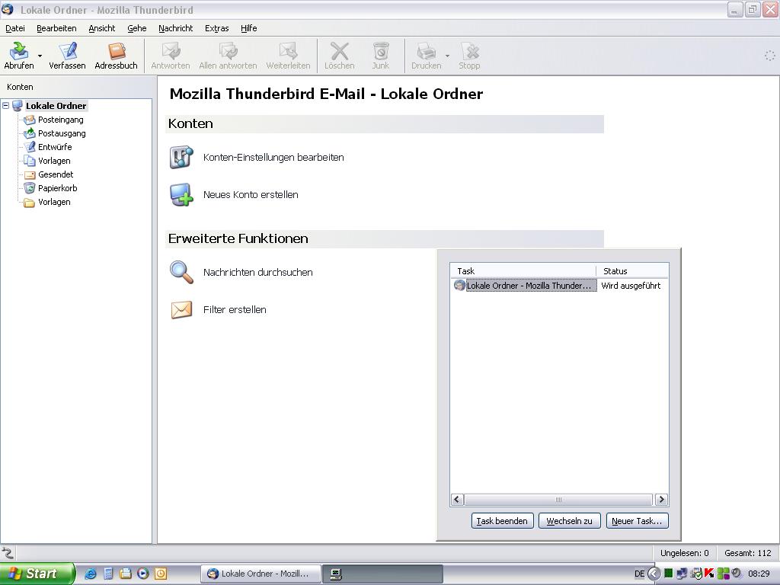Viewport: 780px width, 585px height.
Task: Click the task list right scroll arrow
Action: point(661,500)
